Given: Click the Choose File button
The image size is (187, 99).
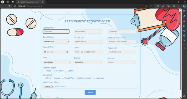Looking at the screenshot, I should coord(49,86).
